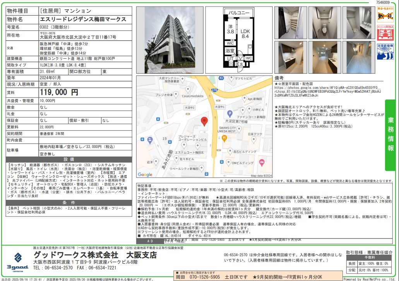
Task: Click the ガスコンロ2口以上 stove icon
Action: (x=385, y=33)
